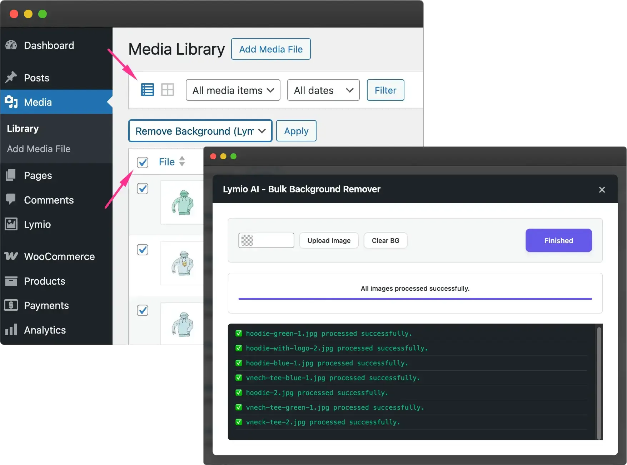Viewport: 627px width, 465px height.
Task: Click the Pages icon in sidebar
Action: [x=11, y=175]
